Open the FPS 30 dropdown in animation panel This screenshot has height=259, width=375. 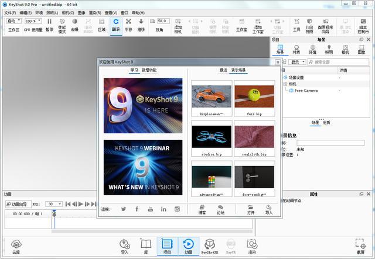(x=54, y=204)
